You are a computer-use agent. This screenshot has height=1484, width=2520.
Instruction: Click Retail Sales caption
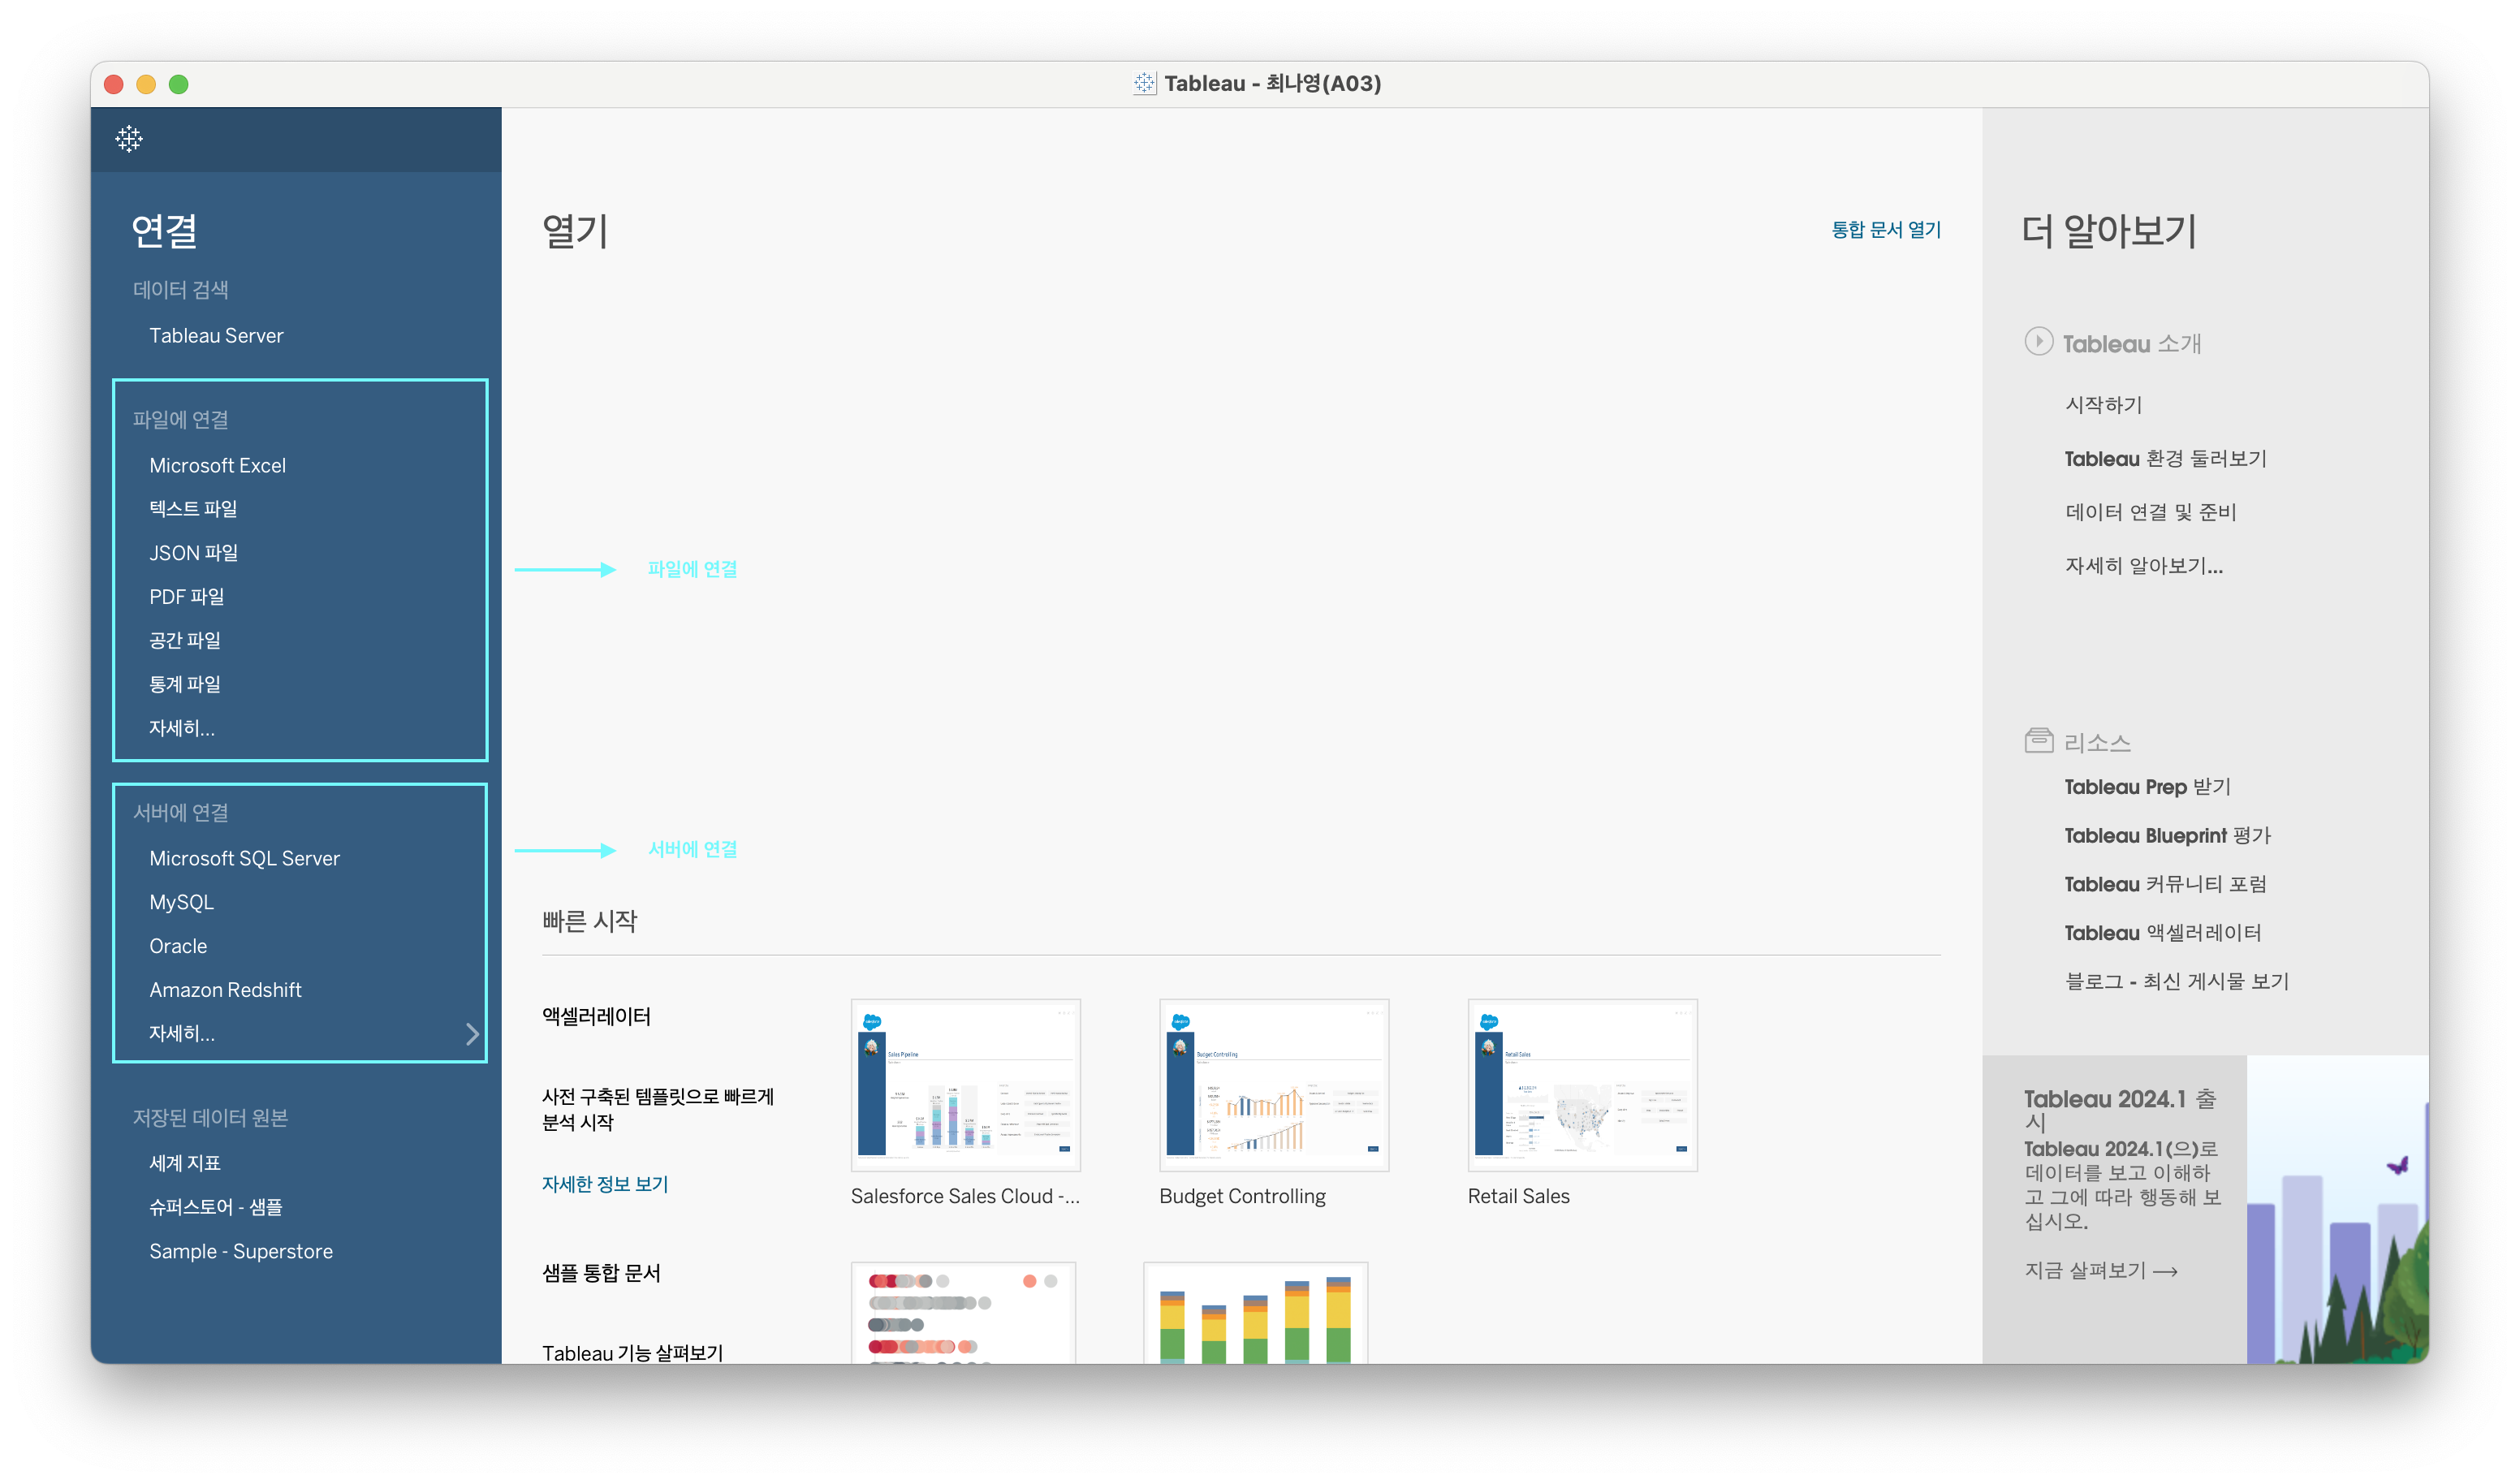(x=1518, y=1197)
